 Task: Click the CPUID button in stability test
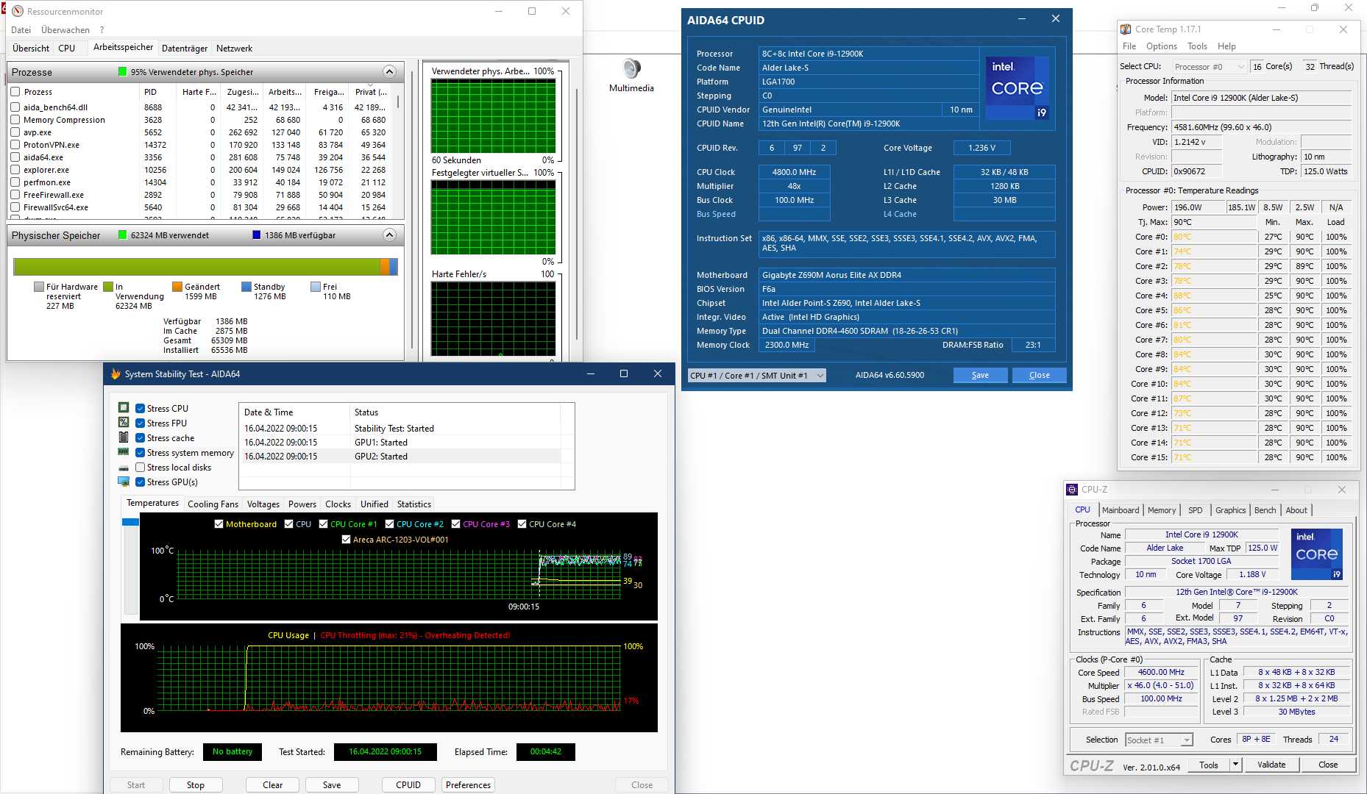click(x=408, y=785)
